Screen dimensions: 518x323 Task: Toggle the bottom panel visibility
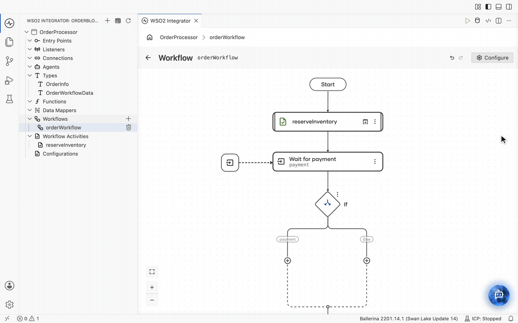point(498,7)
